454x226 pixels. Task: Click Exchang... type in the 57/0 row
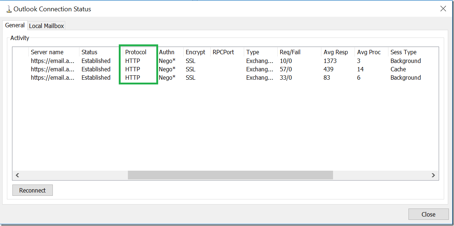pyautogui.click(x=260, y=69)
